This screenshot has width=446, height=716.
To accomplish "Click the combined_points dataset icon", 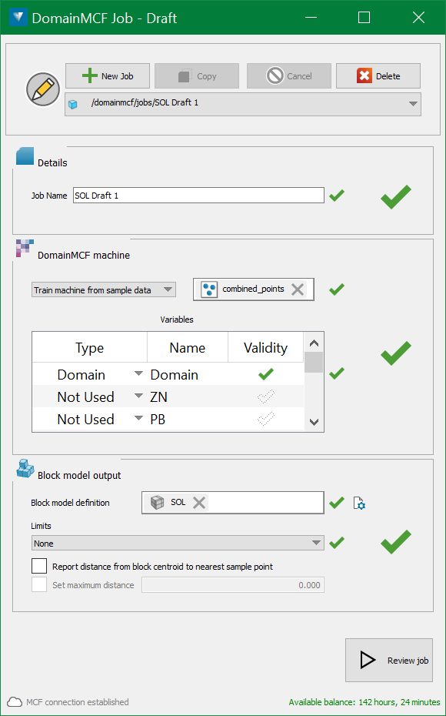I will (x=209, y=289).
